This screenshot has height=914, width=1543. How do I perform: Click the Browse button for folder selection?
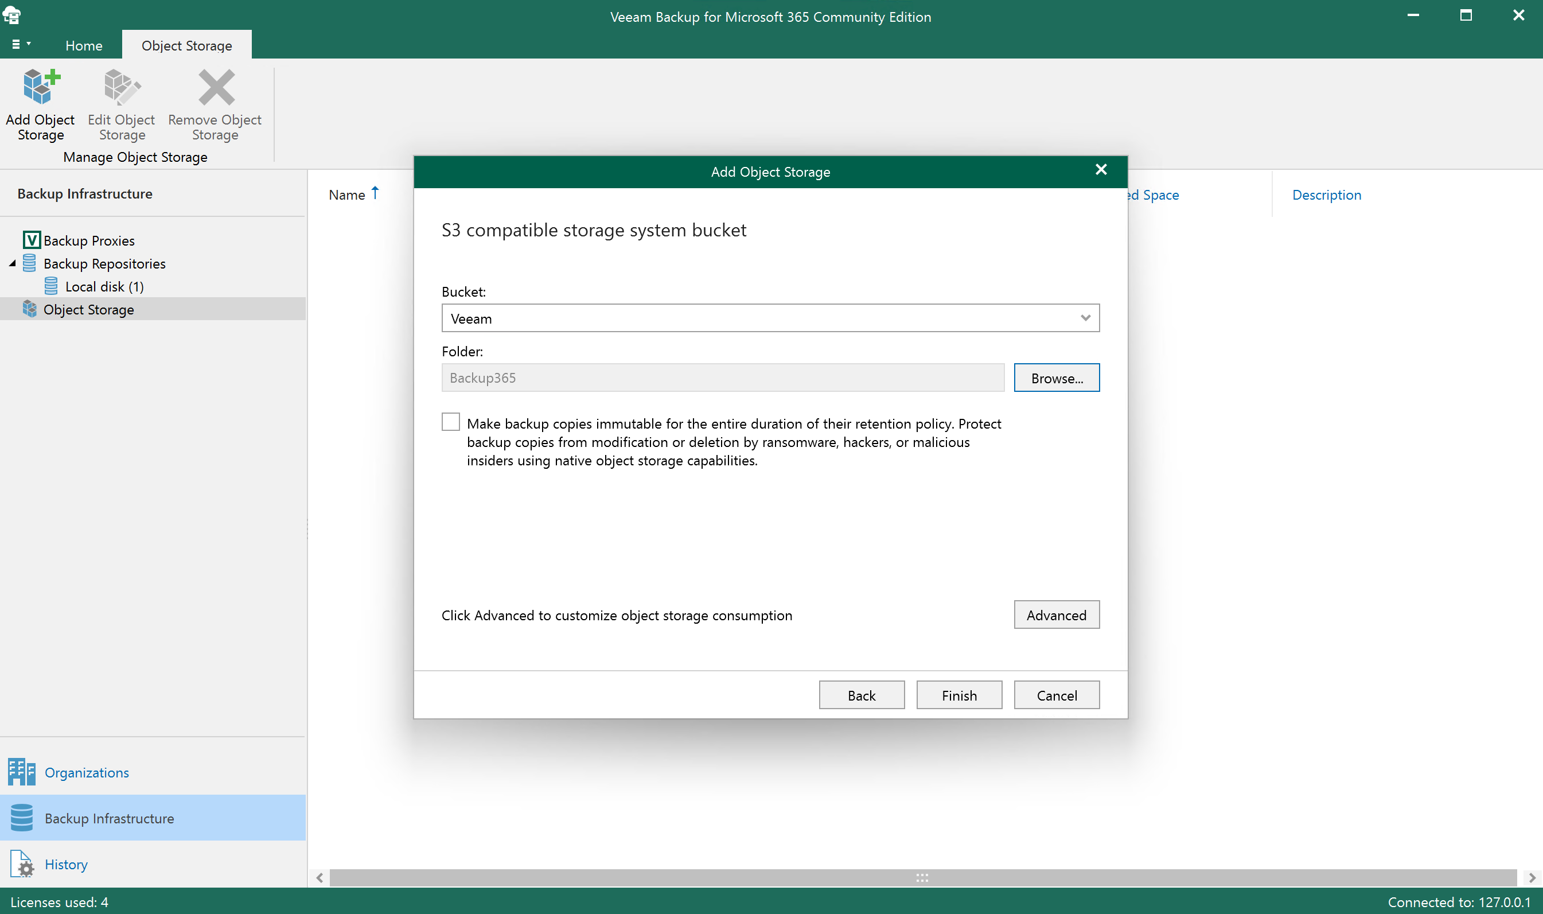[1057, 378]
